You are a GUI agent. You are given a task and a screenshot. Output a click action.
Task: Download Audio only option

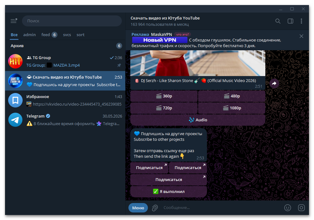click(x=198, y=120)
